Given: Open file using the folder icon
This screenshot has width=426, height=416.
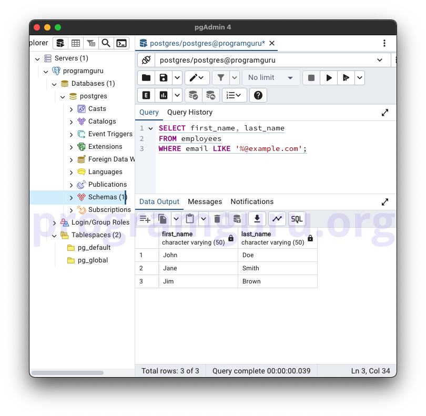Looking at the screenshot, I should pyautogui.click(x=146, y=78).
